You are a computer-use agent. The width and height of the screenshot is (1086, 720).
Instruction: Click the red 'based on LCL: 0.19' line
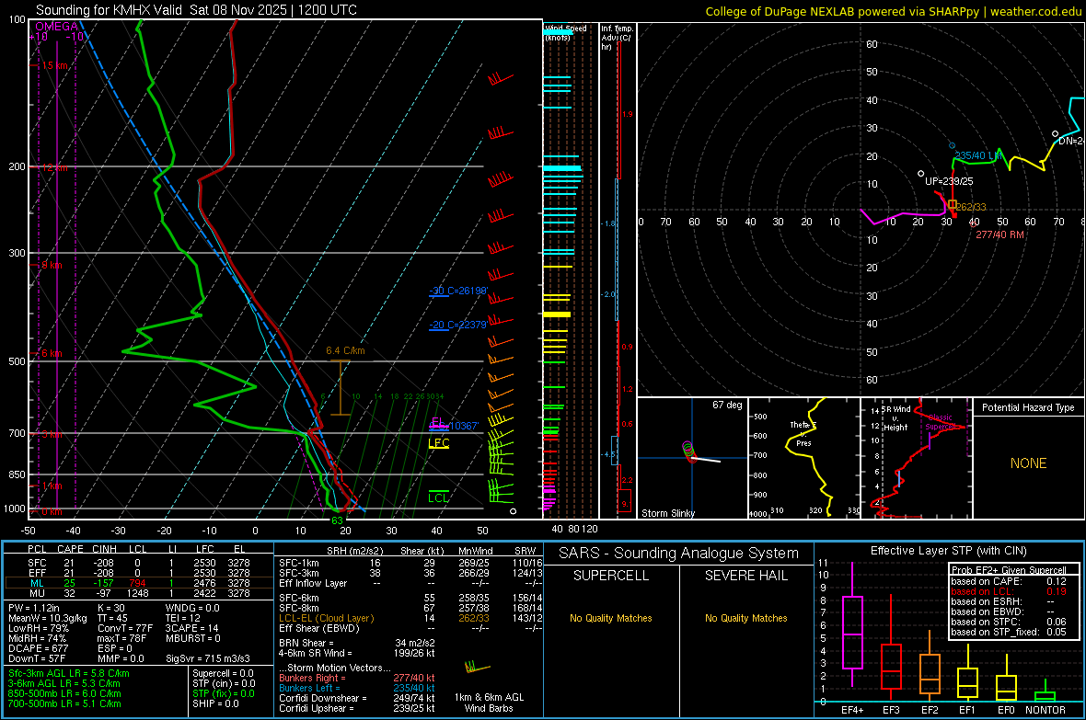1009,591
